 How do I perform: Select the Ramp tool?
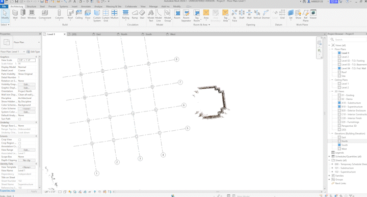pos(135,14)
